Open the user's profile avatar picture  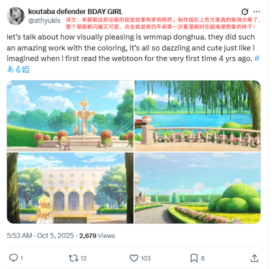(15, 16)
